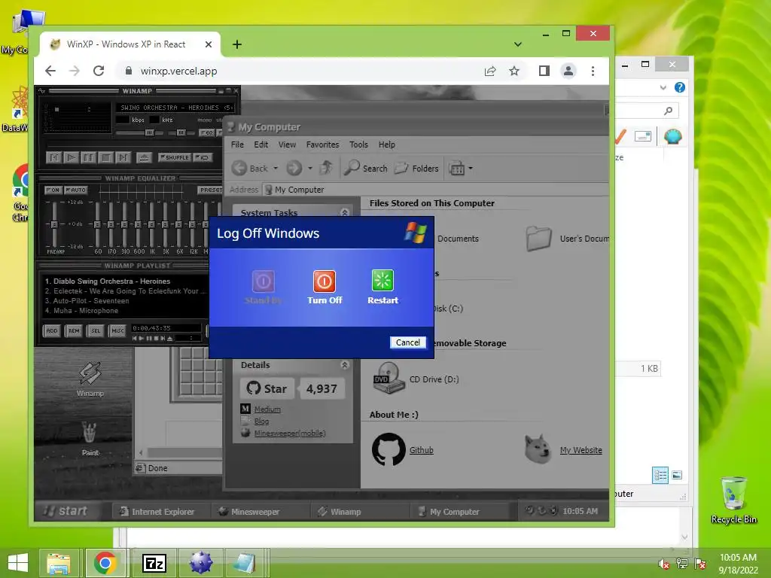Toggle Winamp Shuffle
Image resolution: width=771 pixels, height=578 pixels.
(174, 157)
